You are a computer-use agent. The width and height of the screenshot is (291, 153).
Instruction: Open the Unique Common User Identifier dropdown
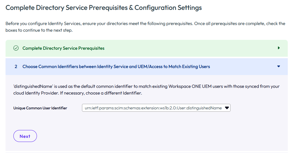[x=156, y=108]
